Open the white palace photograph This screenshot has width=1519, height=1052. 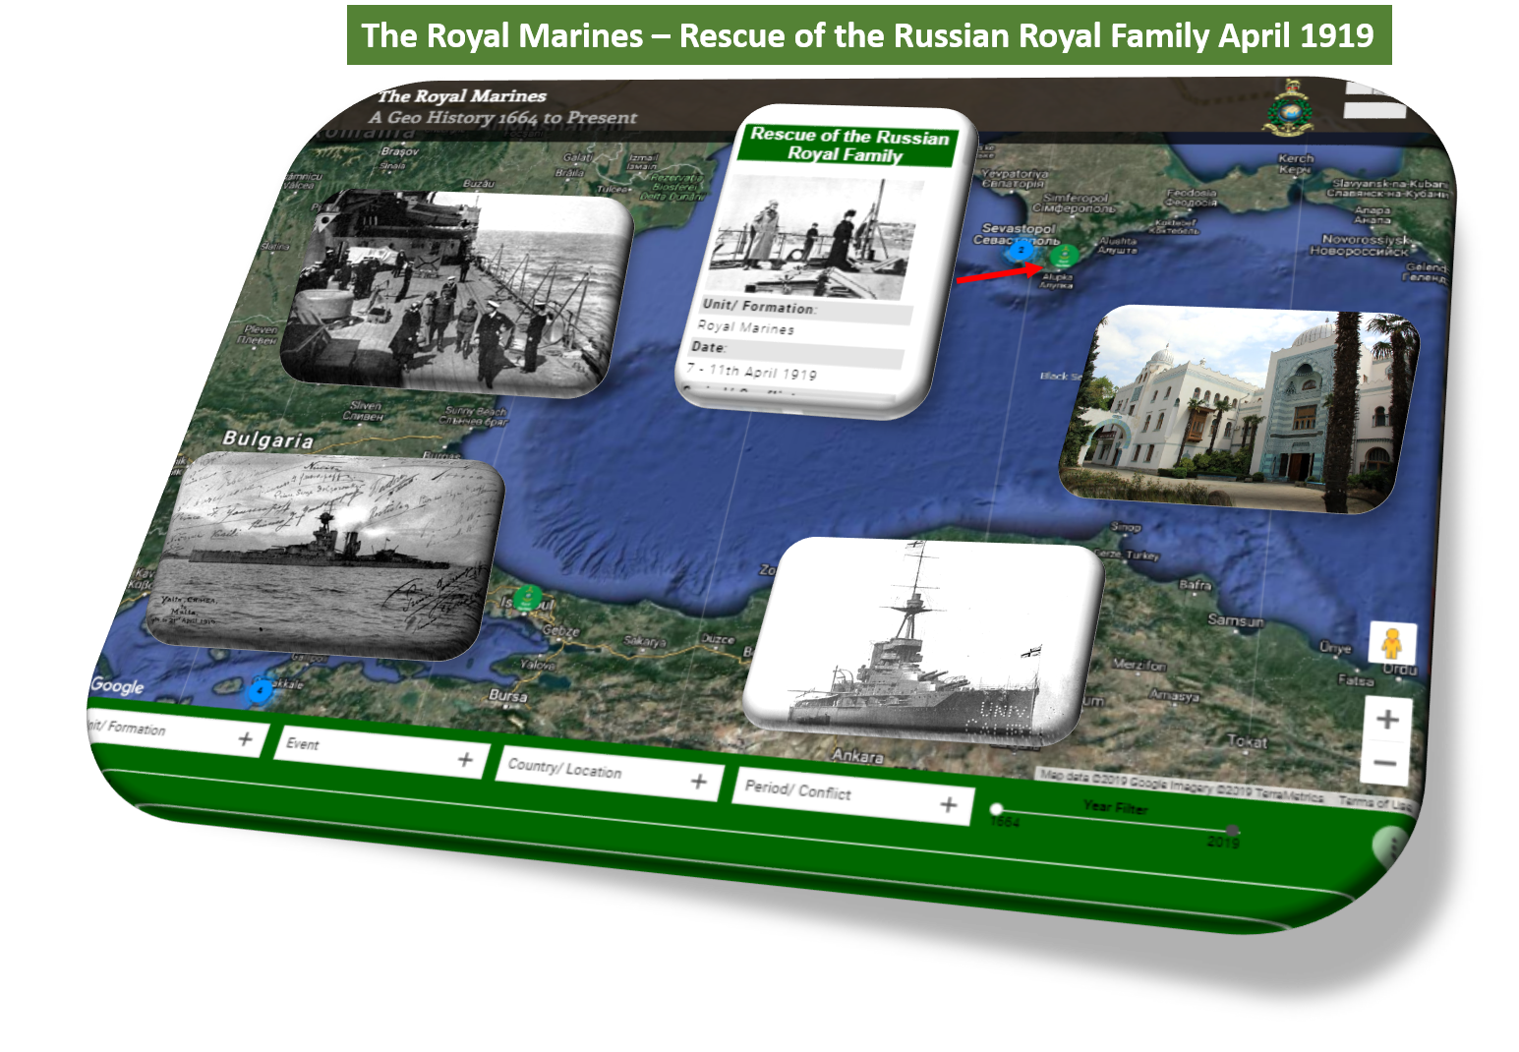[x=1240, y=410]
